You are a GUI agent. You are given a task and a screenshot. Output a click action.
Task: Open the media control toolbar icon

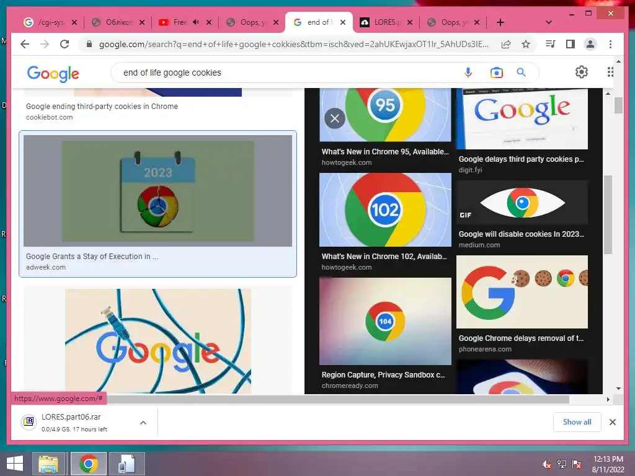550,44
